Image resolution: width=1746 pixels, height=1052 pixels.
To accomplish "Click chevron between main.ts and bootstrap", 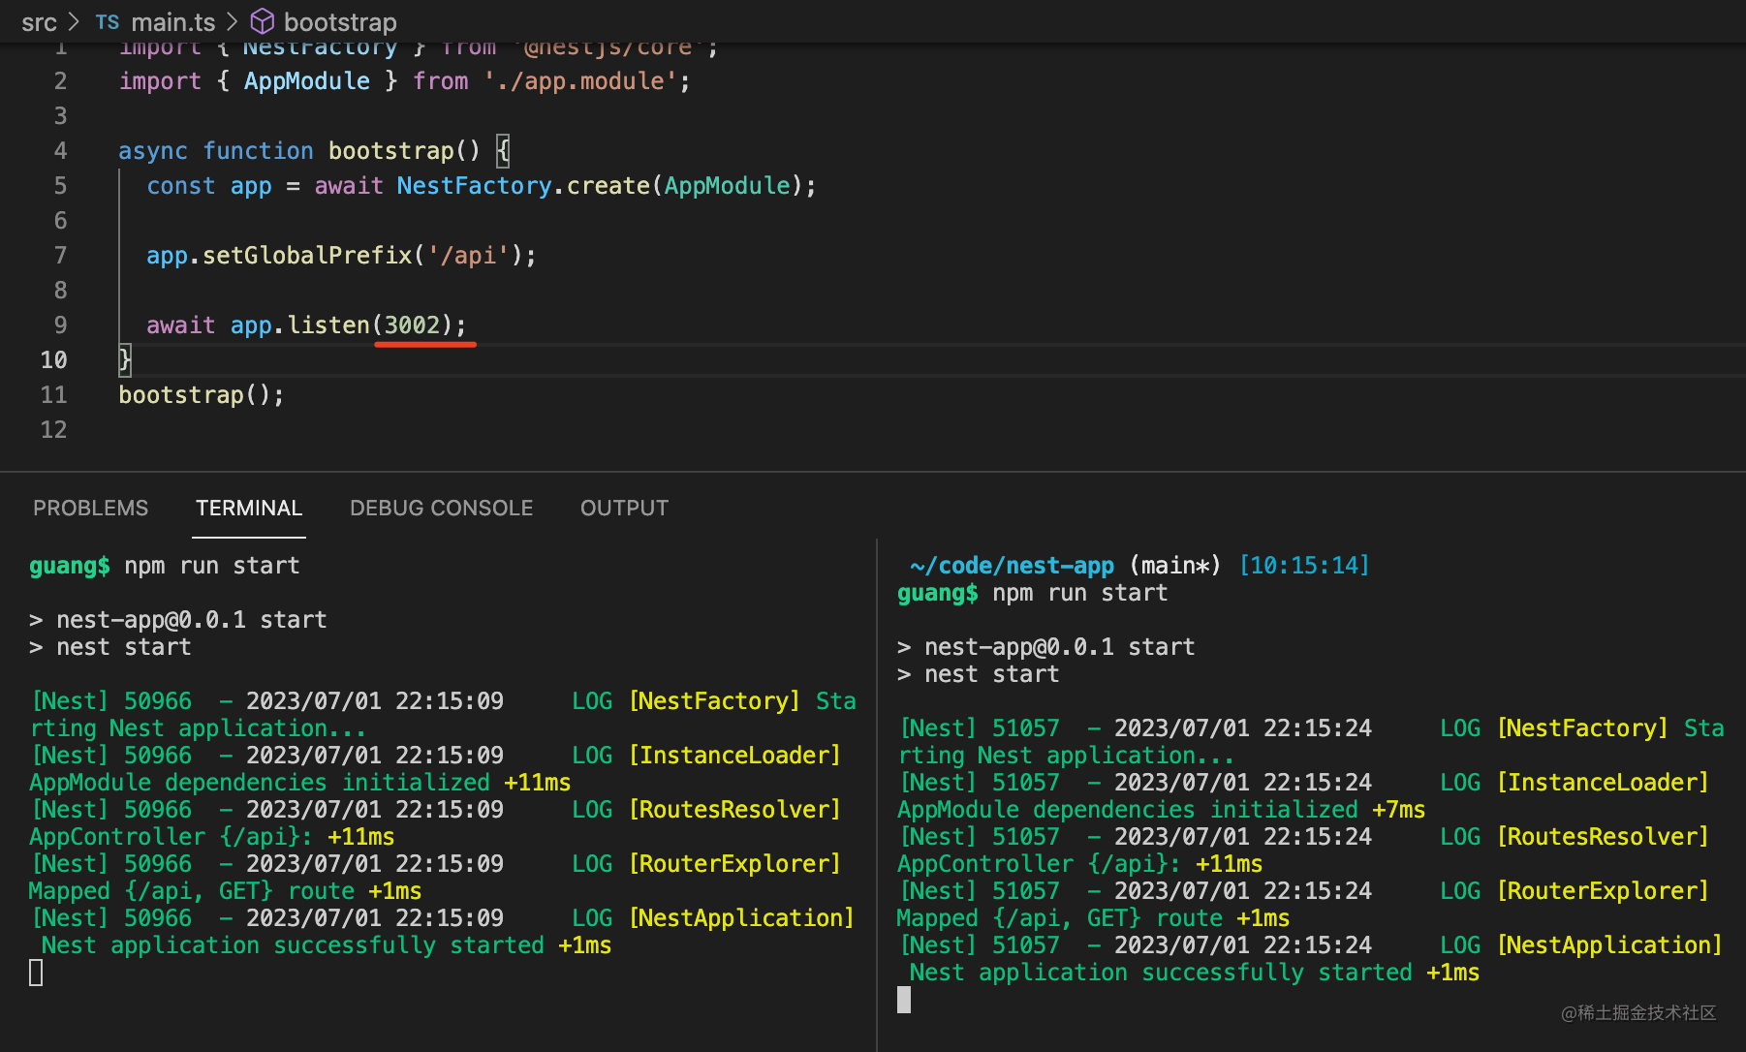I will coord(233,21).
